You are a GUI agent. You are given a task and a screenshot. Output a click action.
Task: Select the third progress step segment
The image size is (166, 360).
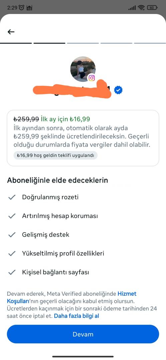[83, 43]
